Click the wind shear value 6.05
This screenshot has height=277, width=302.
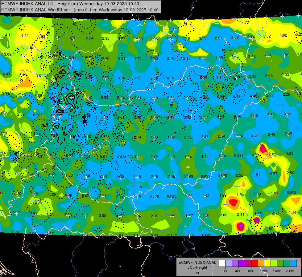pos(37,135)
